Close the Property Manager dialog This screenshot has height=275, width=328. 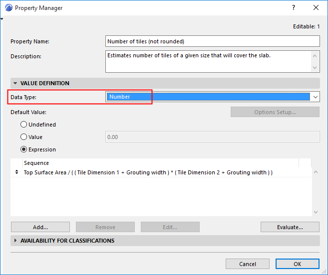pyautogui.click(x=316, y=8)
